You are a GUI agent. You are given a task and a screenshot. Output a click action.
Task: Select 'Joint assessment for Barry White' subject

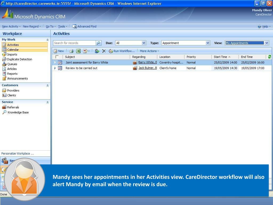(87, 62)
